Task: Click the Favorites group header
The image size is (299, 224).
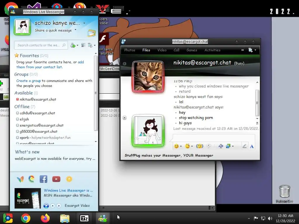Action: point(31,56)
